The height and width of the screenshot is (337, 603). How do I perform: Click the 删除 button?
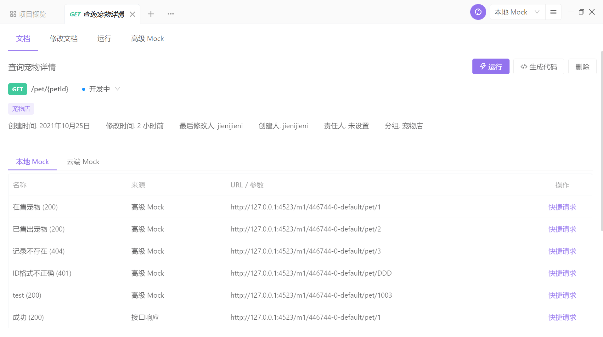point(582,66)
